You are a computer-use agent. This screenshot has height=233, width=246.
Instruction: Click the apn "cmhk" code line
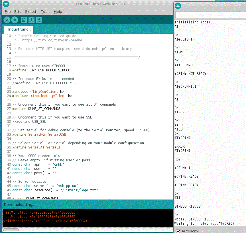pos(39,164)
